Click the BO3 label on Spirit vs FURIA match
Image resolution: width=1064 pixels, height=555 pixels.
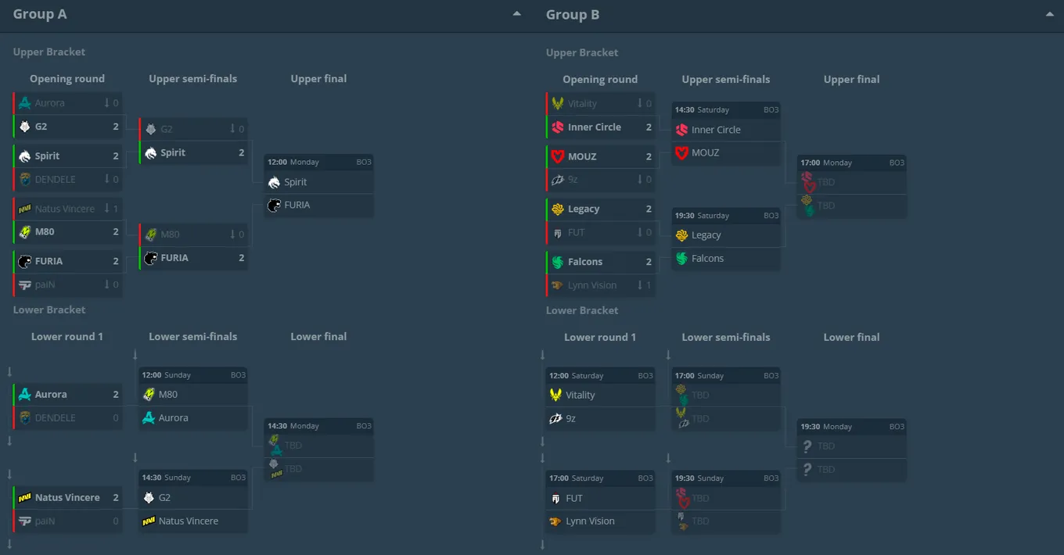click(x=364, y=163)
